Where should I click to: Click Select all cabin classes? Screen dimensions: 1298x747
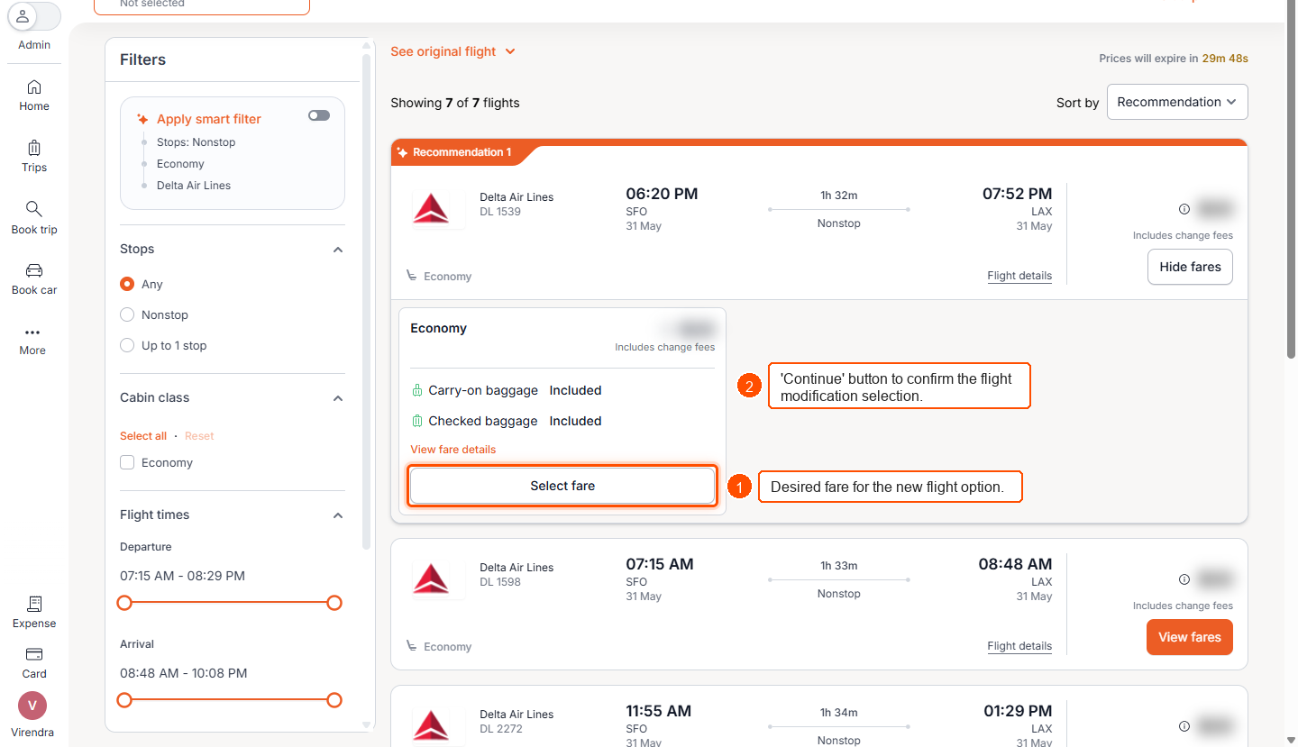tap(143, 436)
